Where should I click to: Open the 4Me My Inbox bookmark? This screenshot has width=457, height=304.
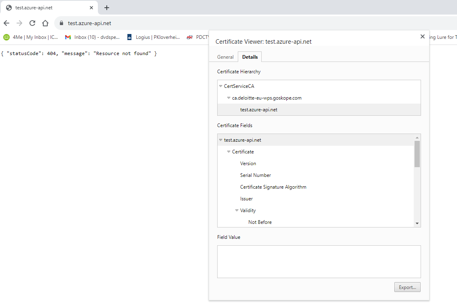tap(31, 37)
